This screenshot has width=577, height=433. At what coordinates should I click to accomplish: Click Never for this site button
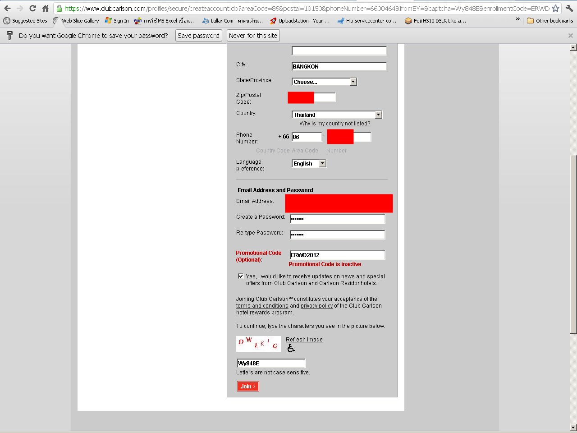tap(253, 36)
